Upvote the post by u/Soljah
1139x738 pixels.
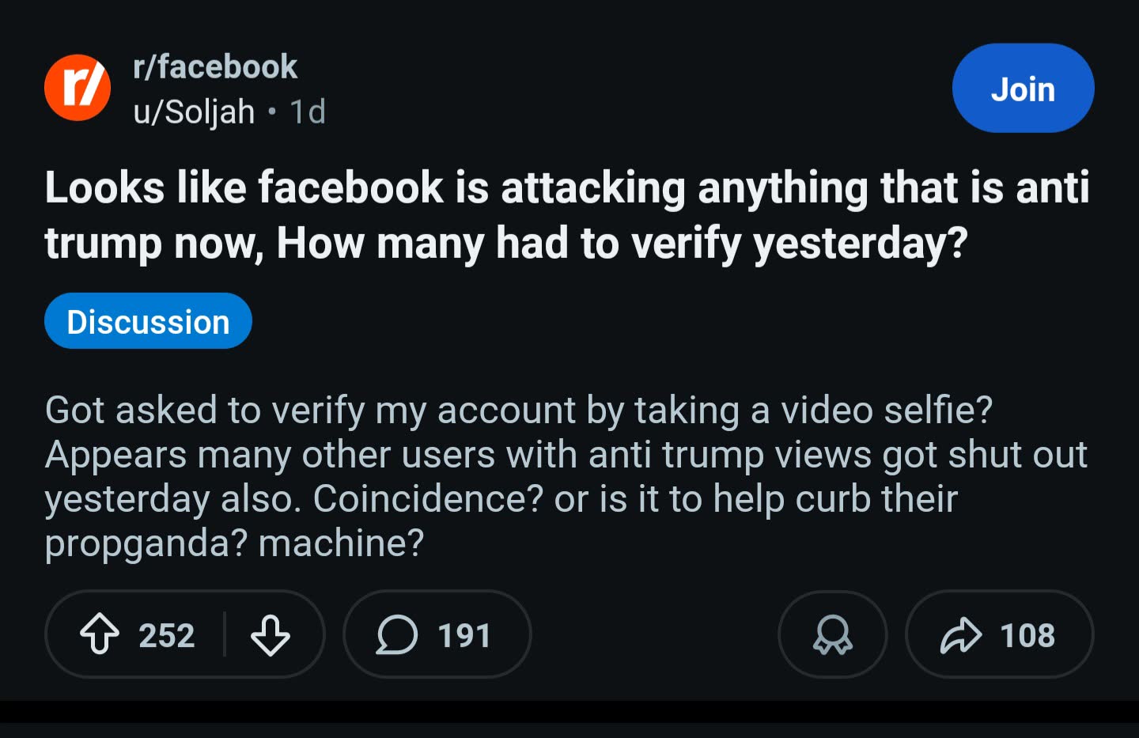pyautogui.click(x=100, y=634)
